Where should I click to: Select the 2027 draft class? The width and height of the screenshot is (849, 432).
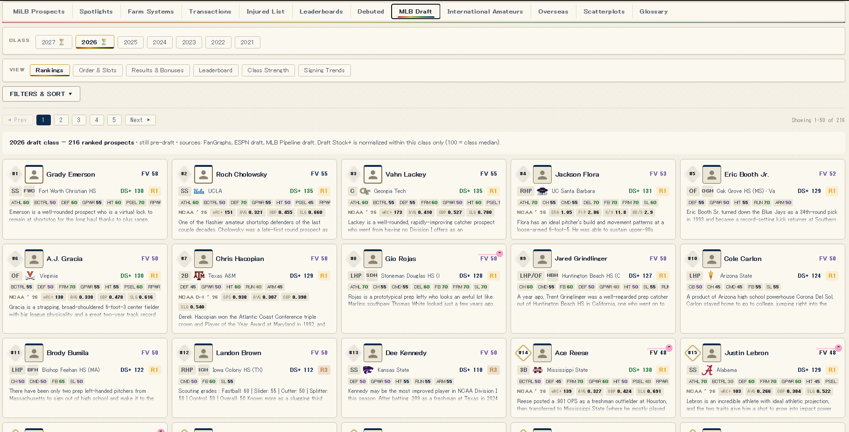(54, 42)
